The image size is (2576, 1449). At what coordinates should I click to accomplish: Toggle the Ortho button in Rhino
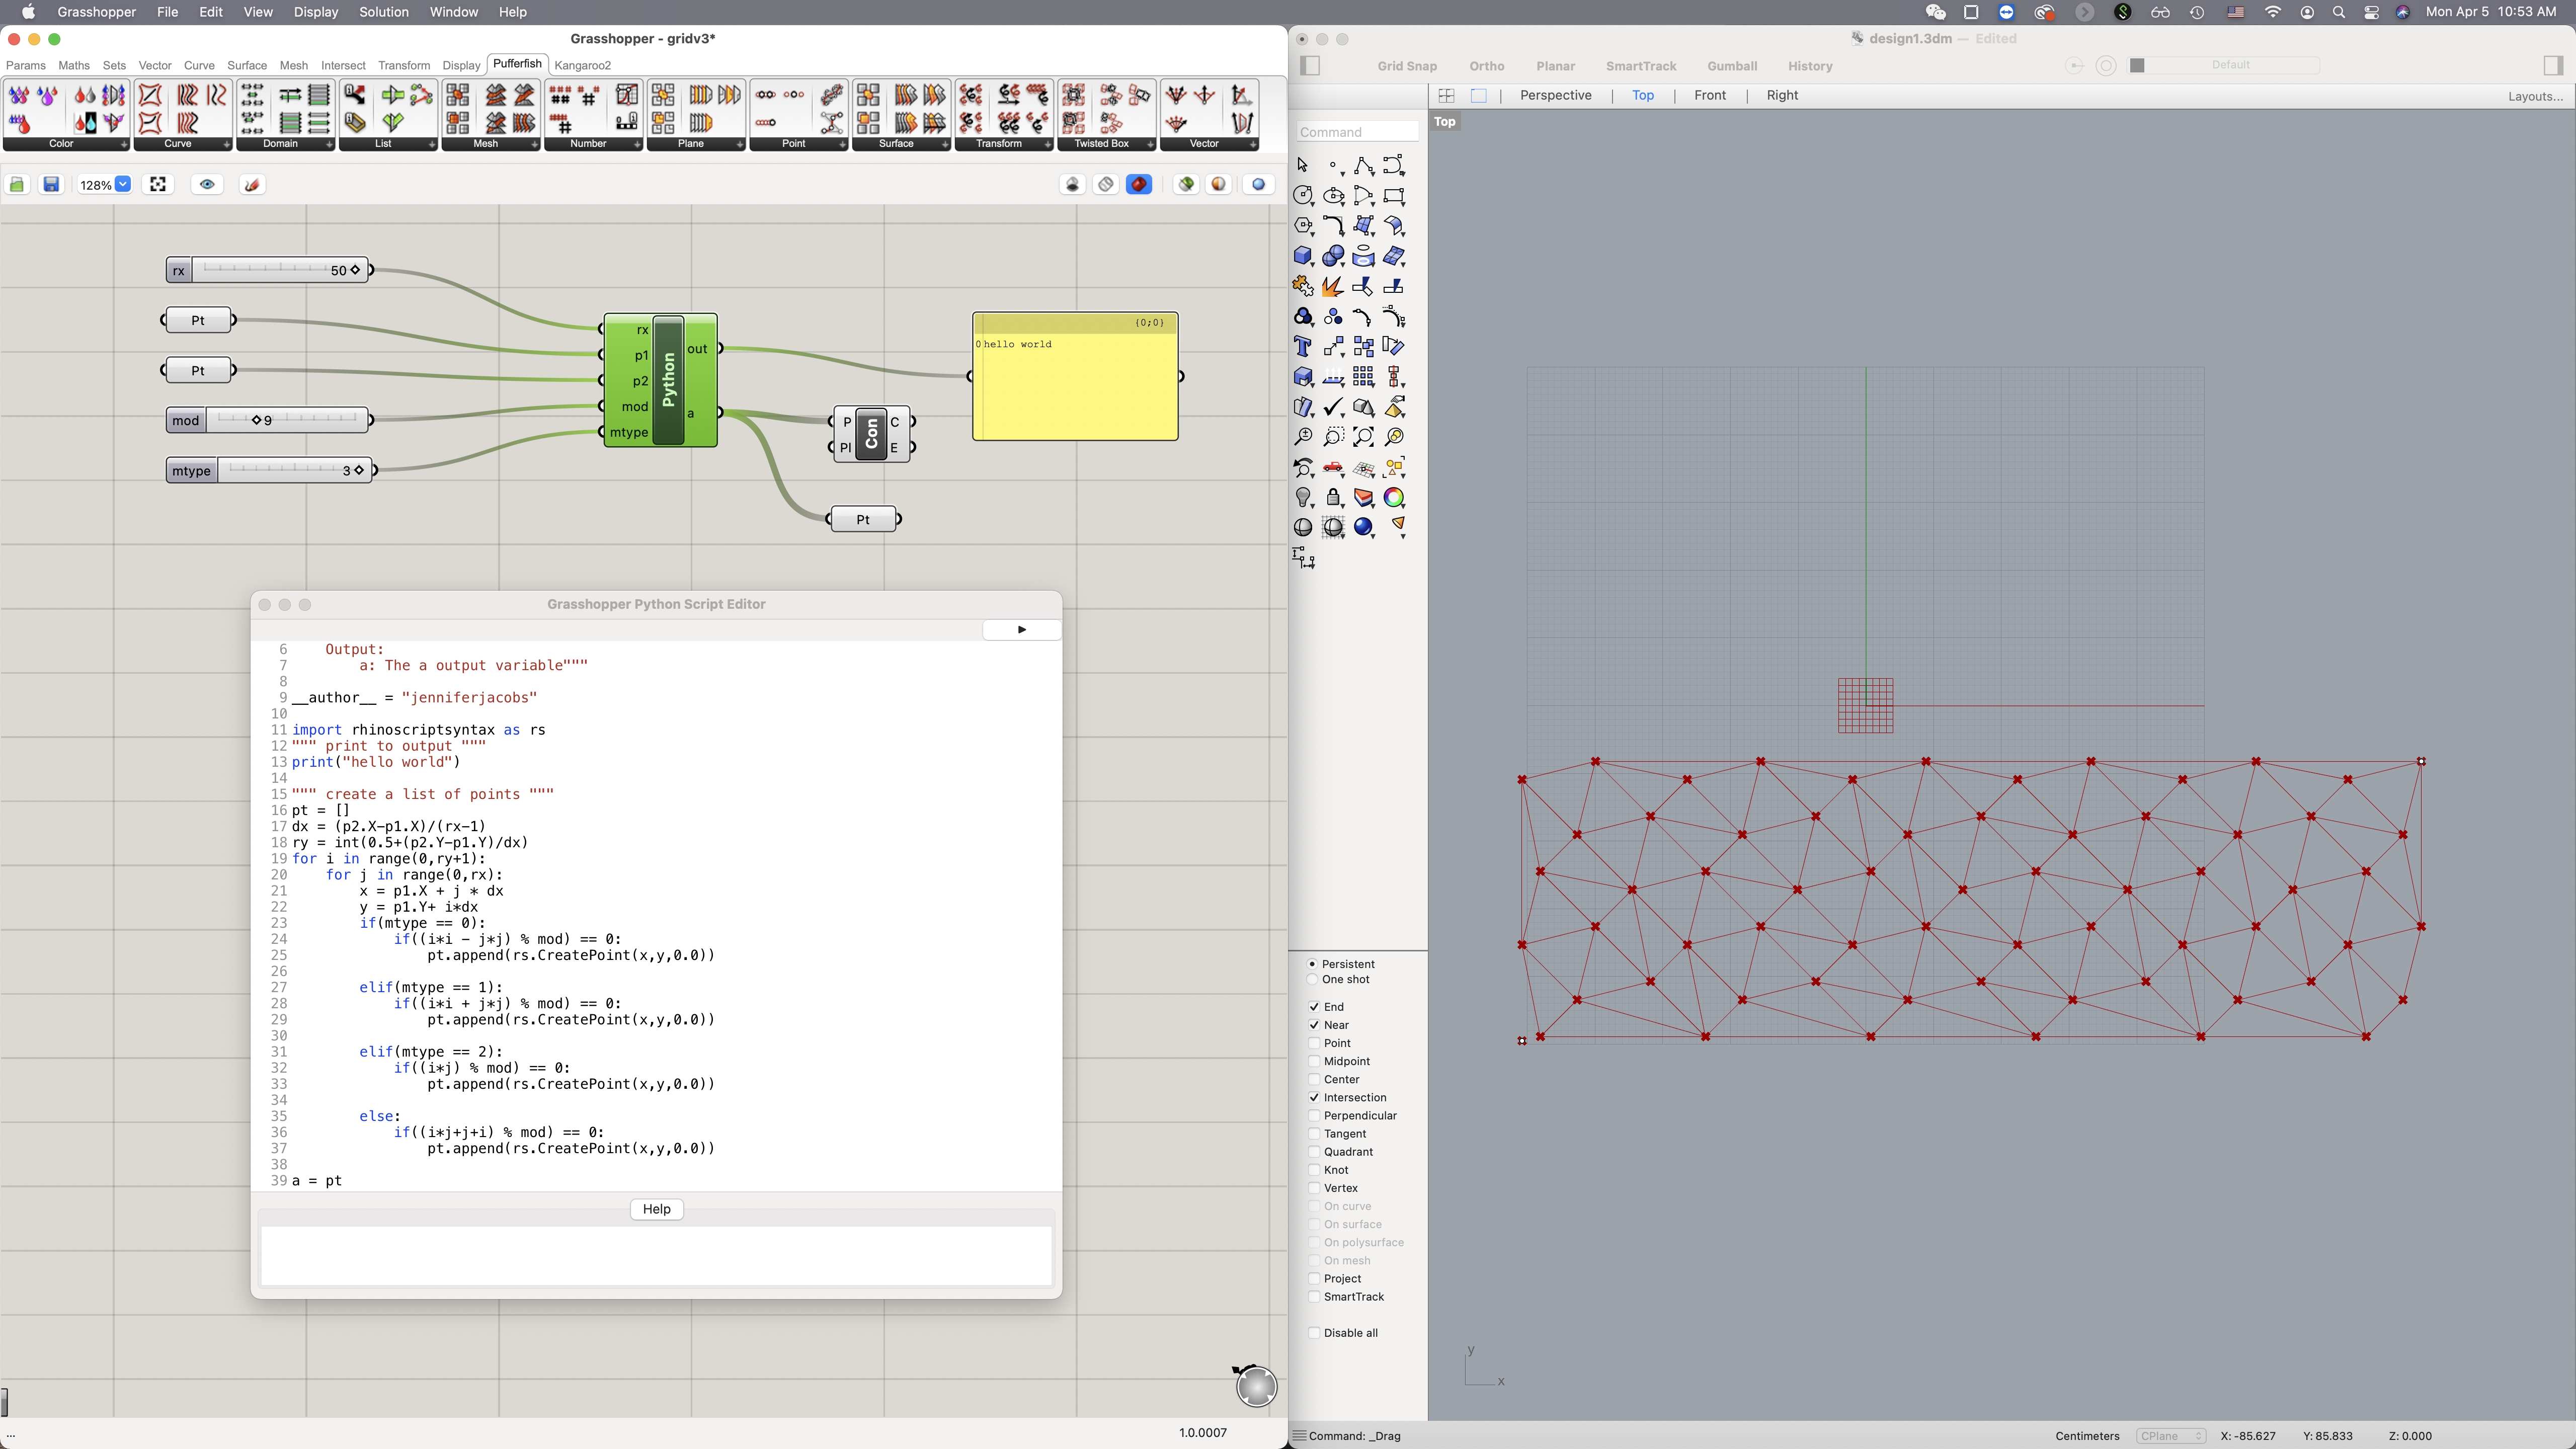1487,66
